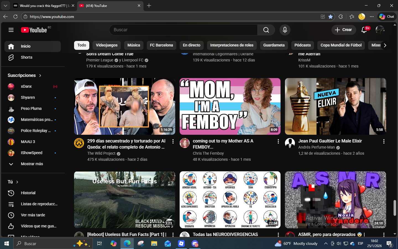
Task: Open the notifications bell
Action: pyautogui.click(x=364, y=30)
